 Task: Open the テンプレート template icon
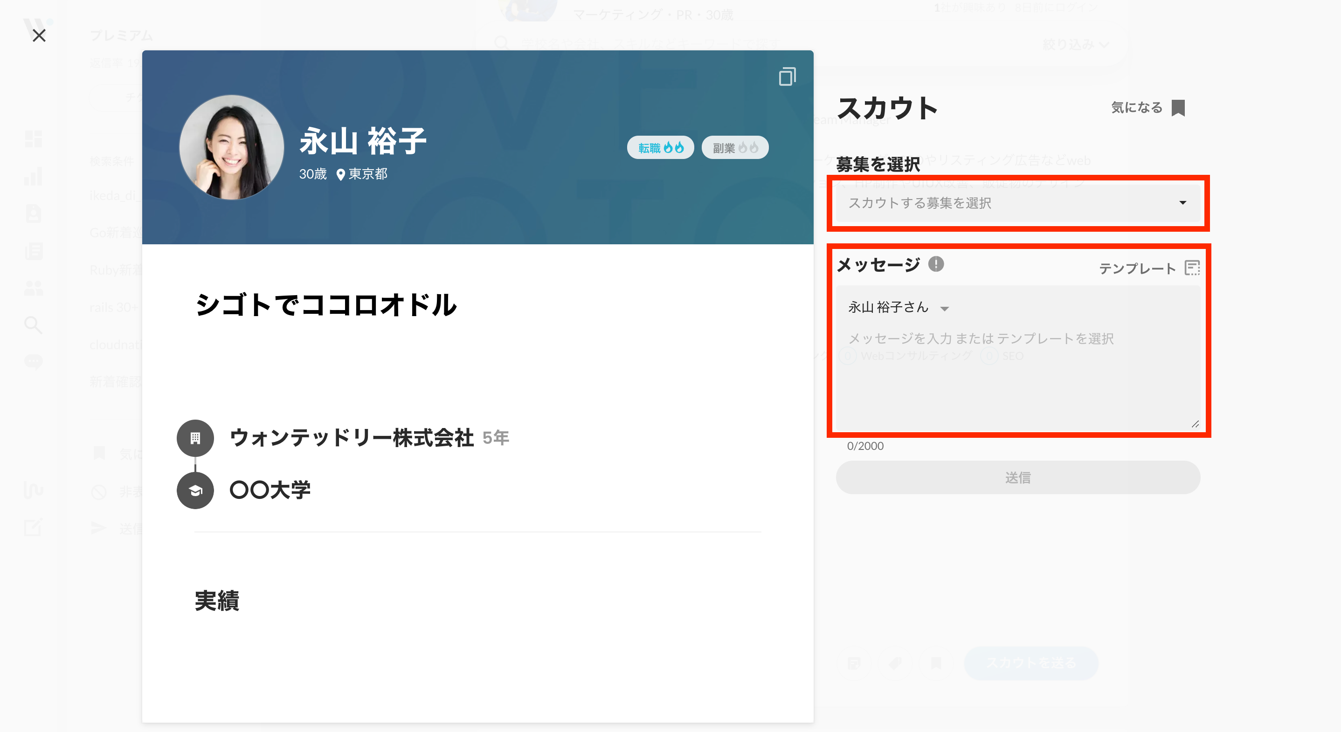[x=1192, y=268]
